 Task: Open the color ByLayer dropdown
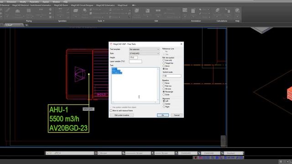[x=109, y=153]
